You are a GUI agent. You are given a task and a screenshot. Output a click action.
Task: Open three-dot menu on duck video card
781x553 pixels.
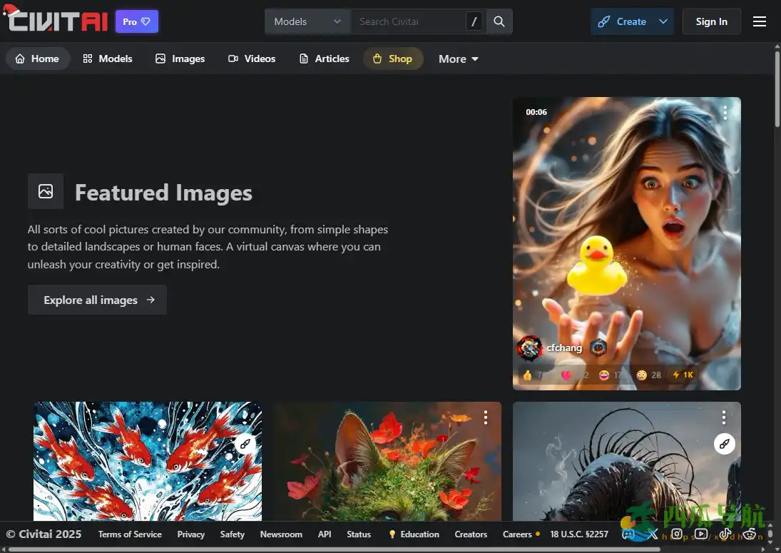point(725,113)
